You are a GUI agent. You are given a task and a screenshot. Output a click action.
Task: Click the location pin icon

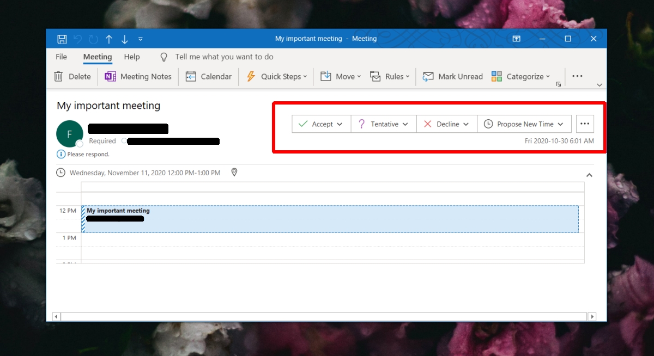coord(234,173)
